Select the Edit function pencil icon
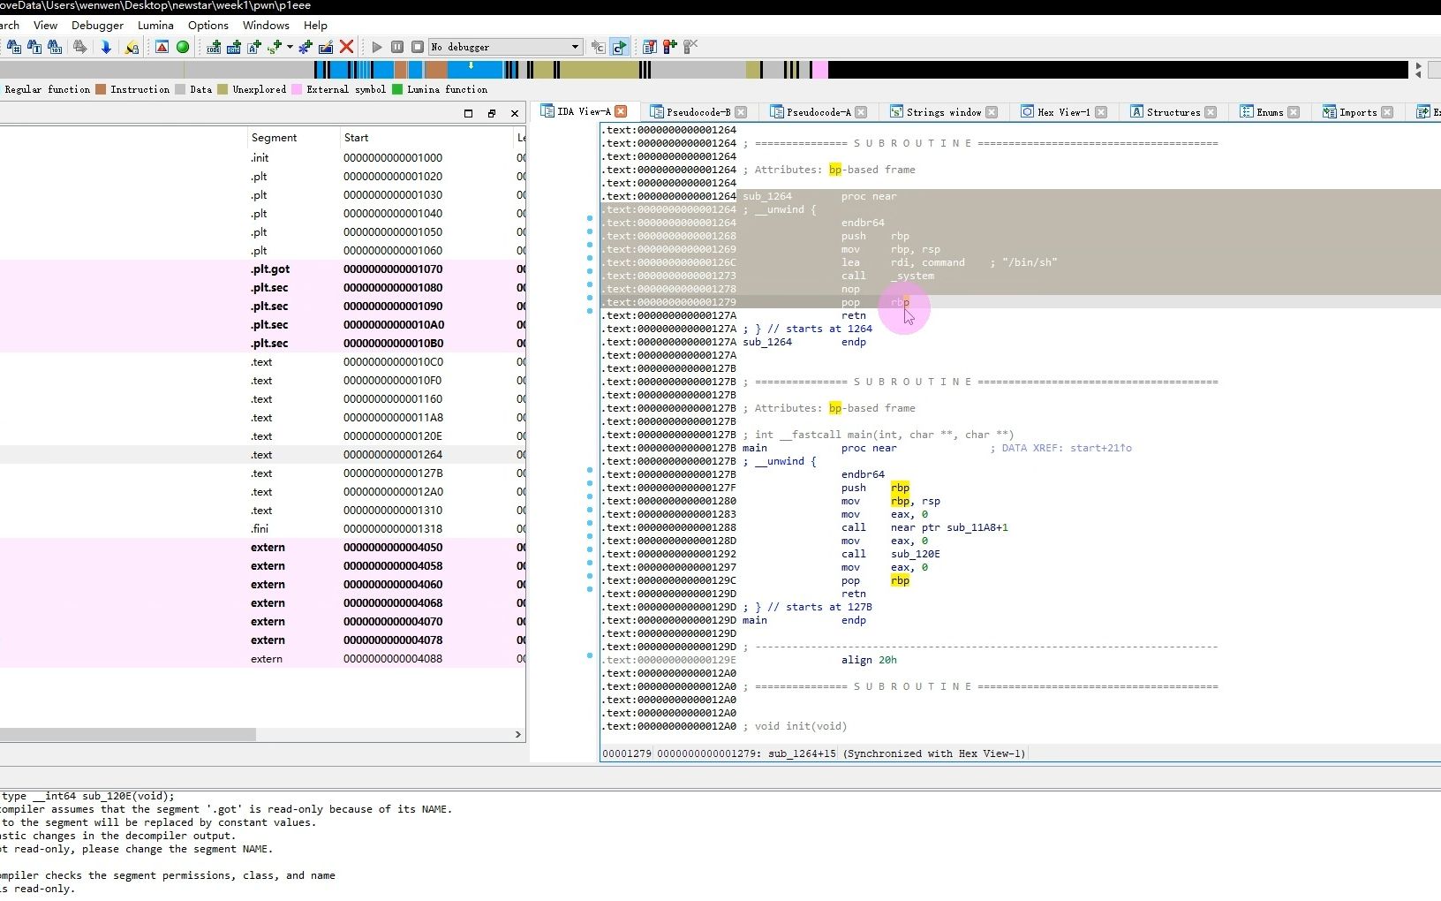Screen dimensions: 1441x901 [x=324, y=47]
